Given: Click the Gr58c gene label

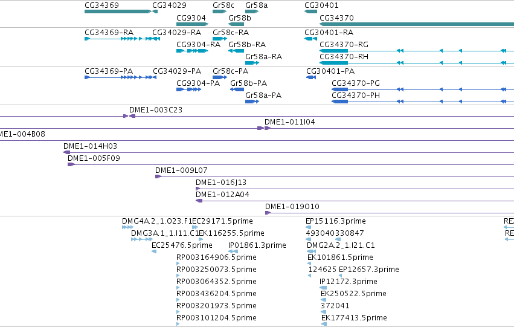Looking at the screenshot, I should [223, 5].
